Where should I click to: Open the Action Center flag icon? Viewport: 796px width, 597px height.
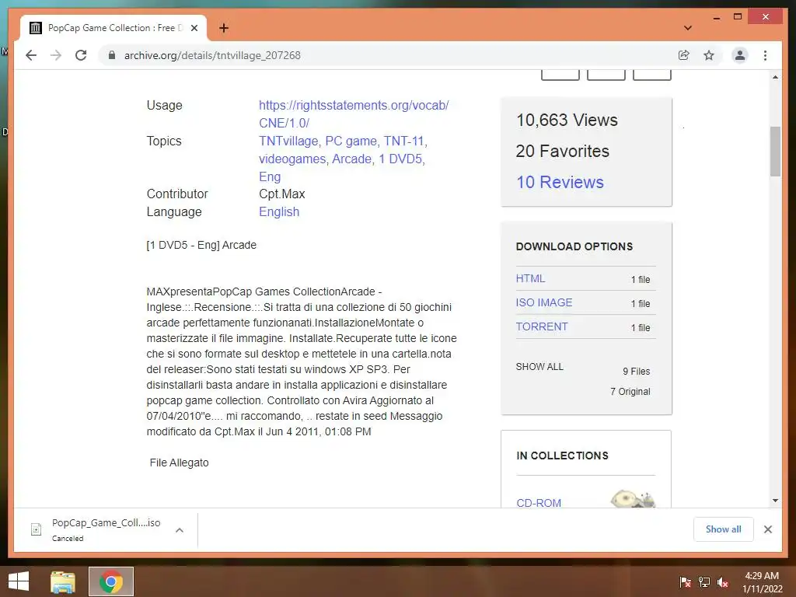[x=685, y=581]
